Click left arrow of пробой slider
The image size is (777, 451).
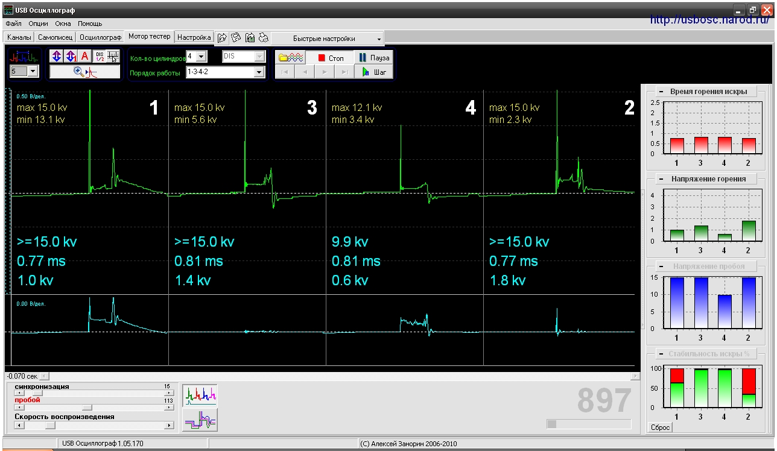click(19, 408)
